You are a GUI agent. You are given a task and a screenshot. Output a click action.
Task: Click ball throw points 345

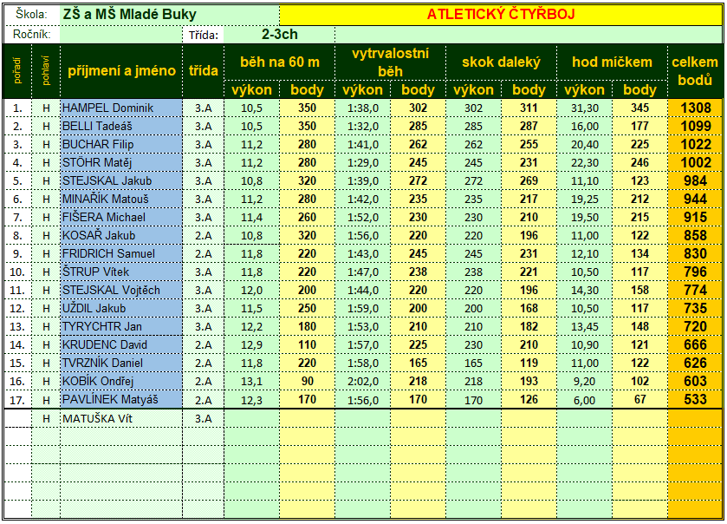point(639,108)
